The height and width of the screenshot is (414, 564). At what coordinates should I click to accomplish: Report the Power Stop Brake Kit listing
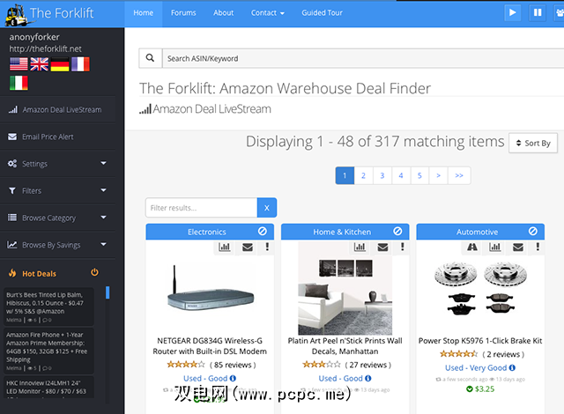coord(538,248)
